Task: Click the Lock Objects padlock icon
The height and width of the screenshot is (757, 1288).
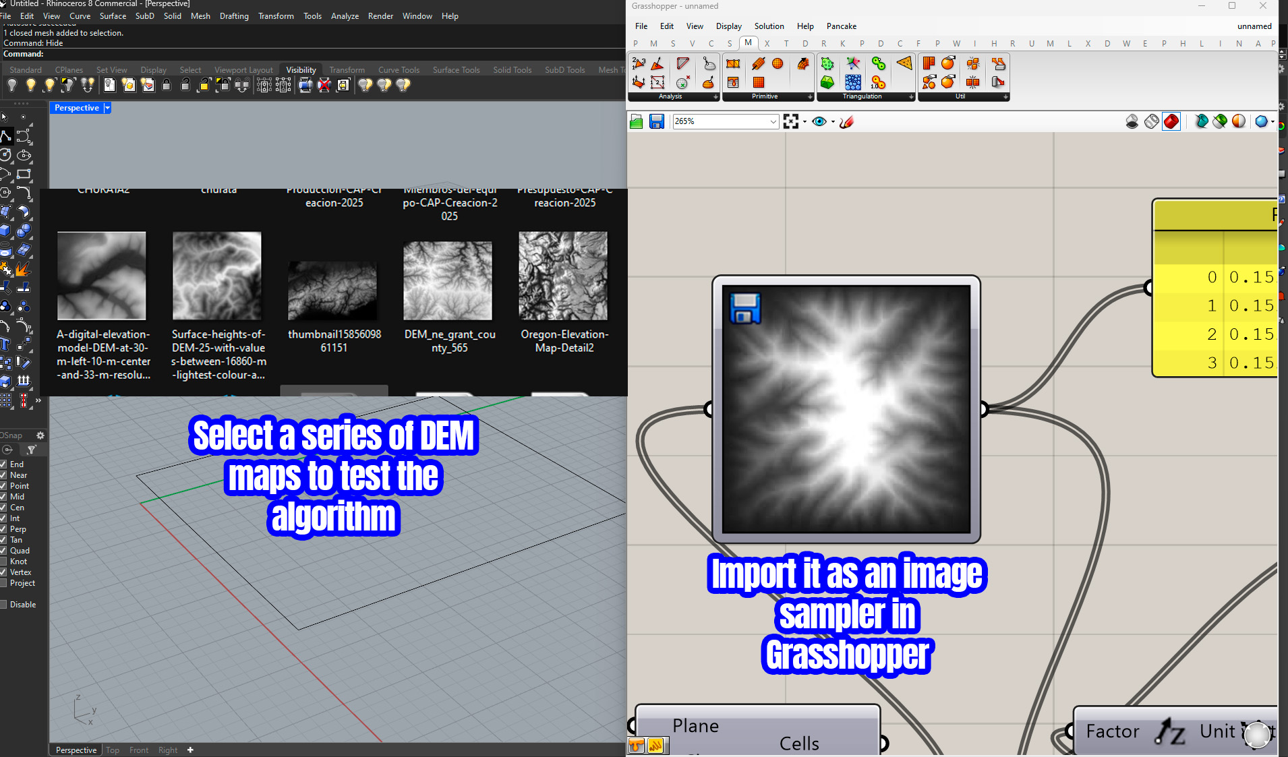Action: (167, 86)
